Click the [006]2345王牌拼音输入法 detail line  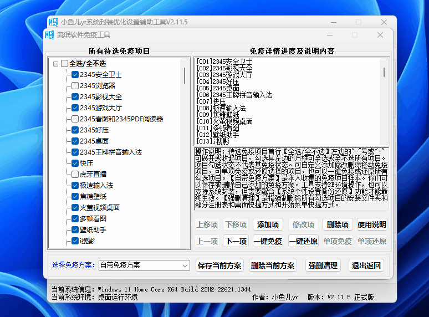234,95
